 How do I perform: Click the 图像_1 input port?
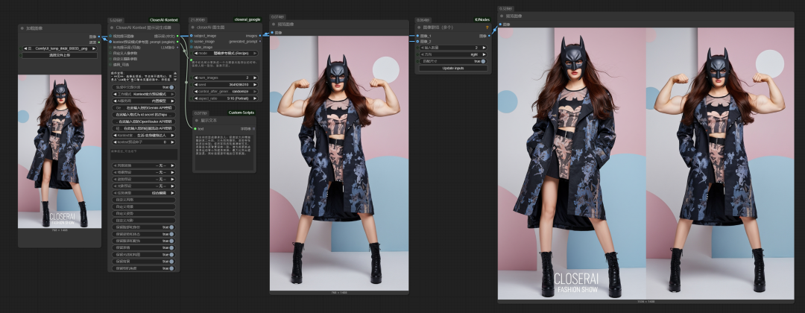point(418,36)
